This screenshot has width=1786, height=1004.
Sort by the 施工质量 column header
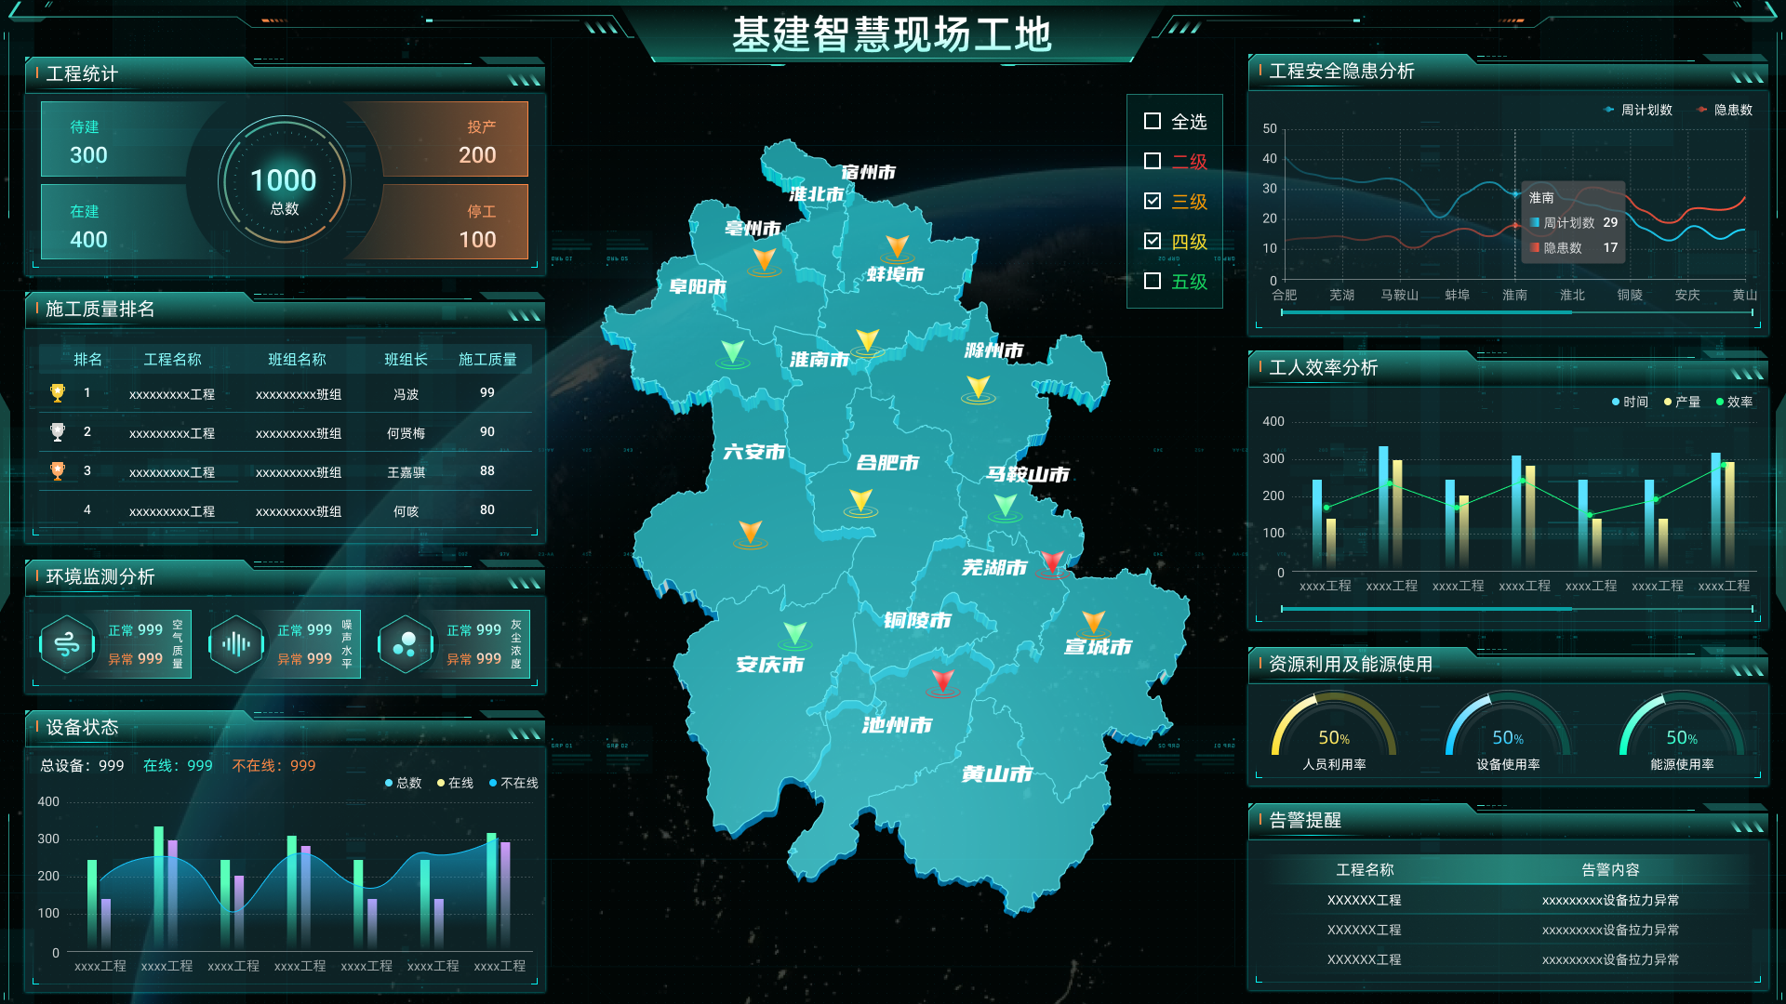487,359
